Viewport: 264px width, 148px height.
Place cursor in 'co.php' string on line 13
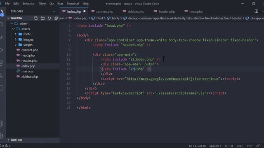click(137, 69)
